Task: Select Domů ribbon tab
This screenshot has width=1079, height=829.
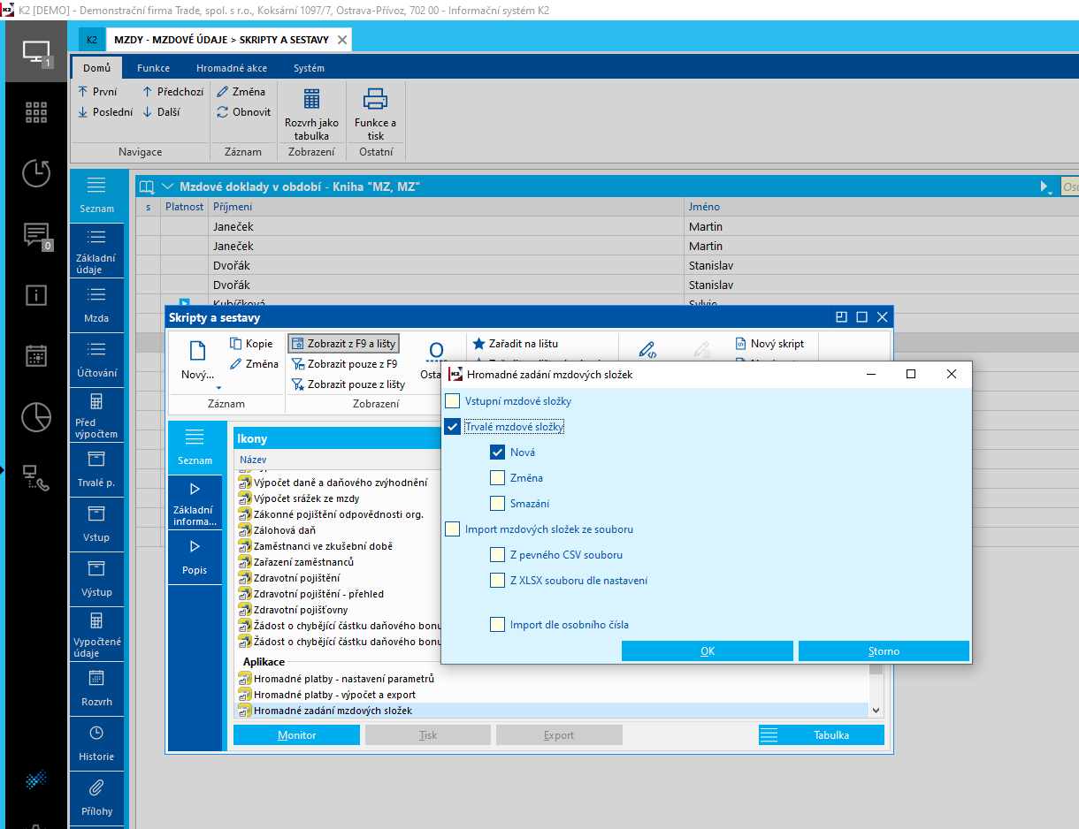Action: (97, 68)
